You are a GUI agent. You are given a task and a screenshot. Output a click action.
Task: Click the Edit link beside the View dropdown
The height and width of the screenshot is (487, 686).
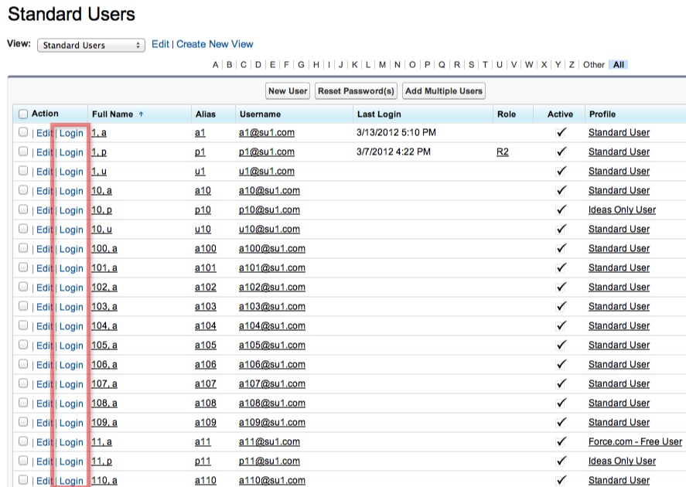pos(160,44)
